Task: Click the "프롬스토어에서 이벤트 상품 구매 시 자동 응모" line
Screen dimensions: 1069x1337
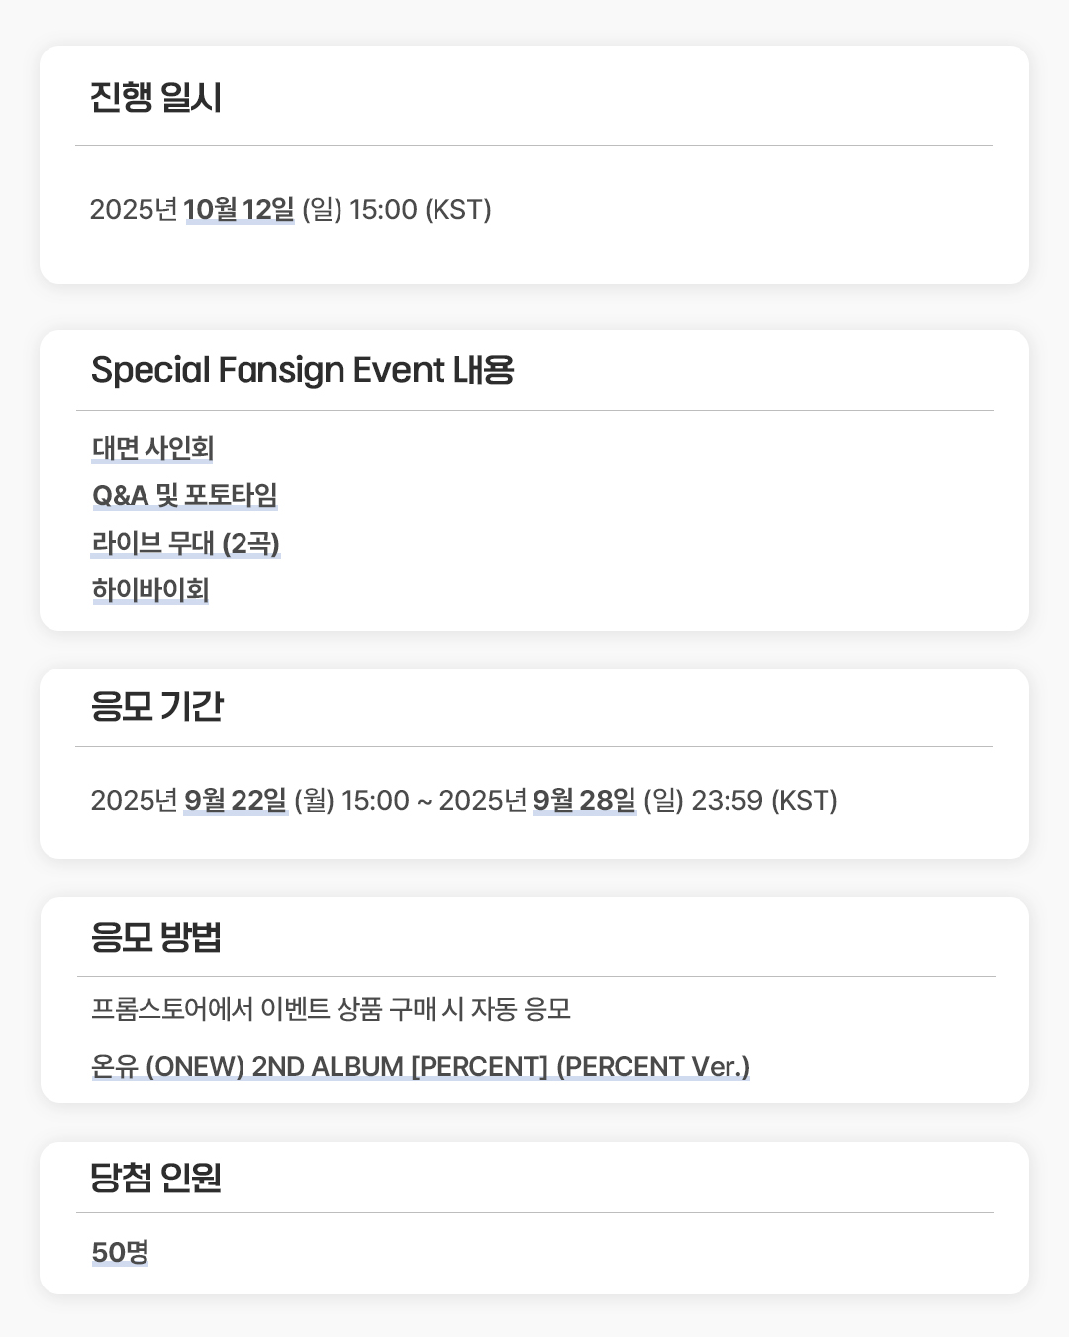Action: click(x=331, y=1009)
